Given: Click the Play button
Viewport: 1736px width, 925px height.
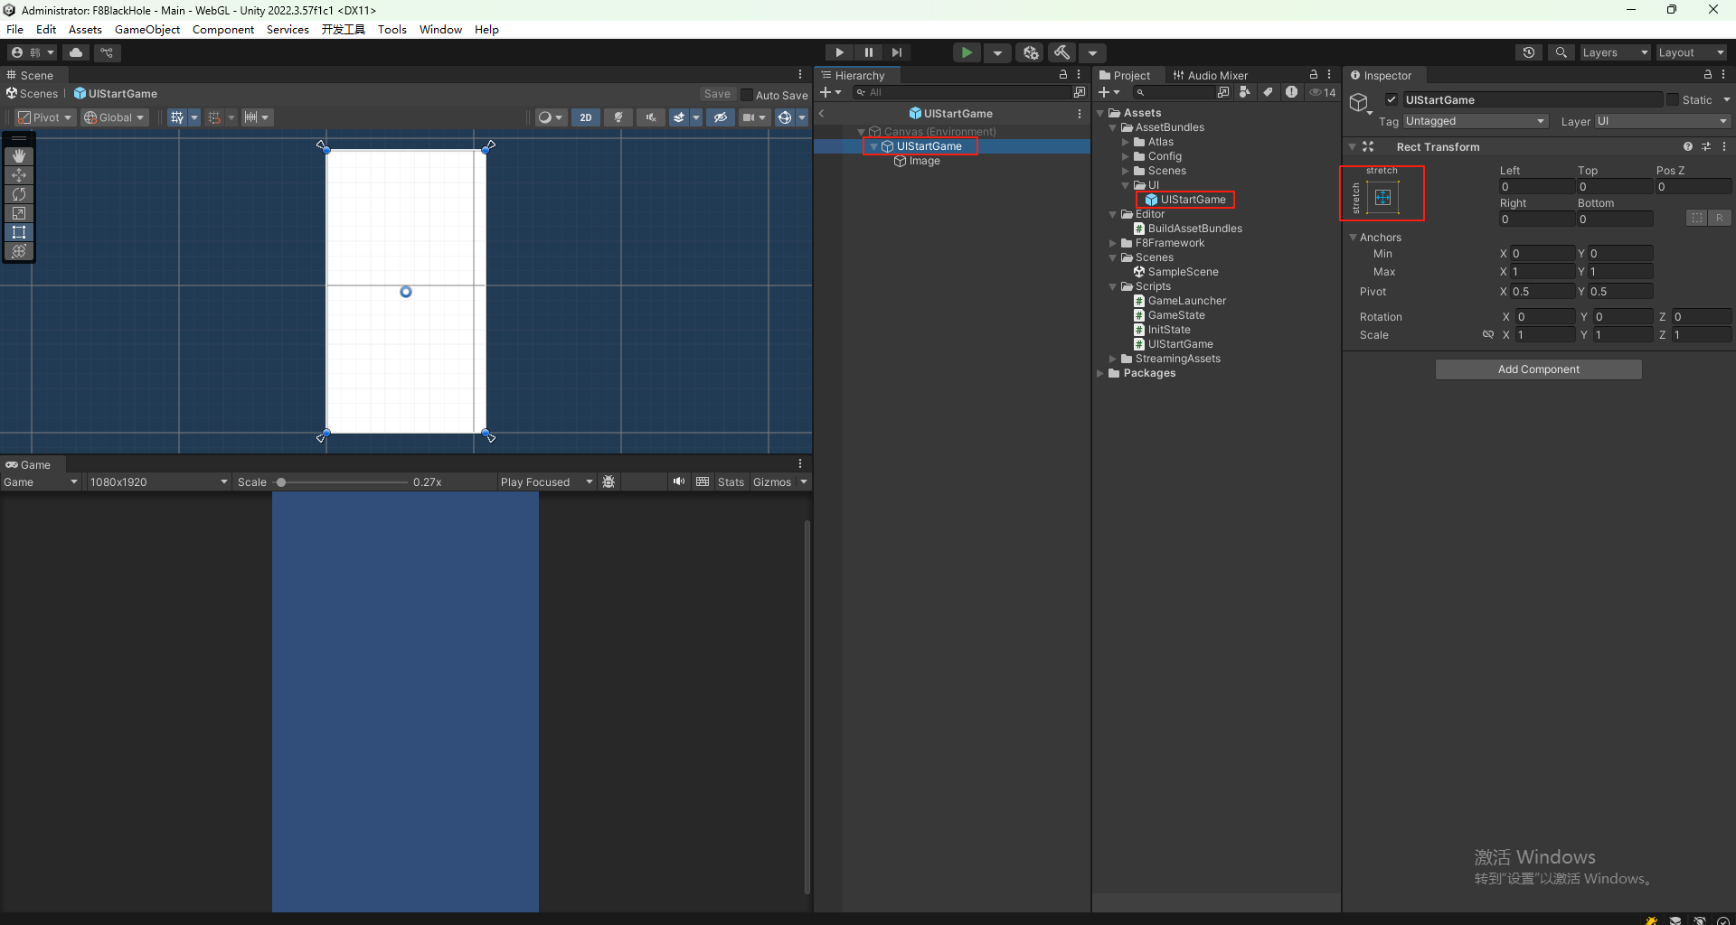Looking at the screenshot, I should pyautogui.click(x=839, y=52).
